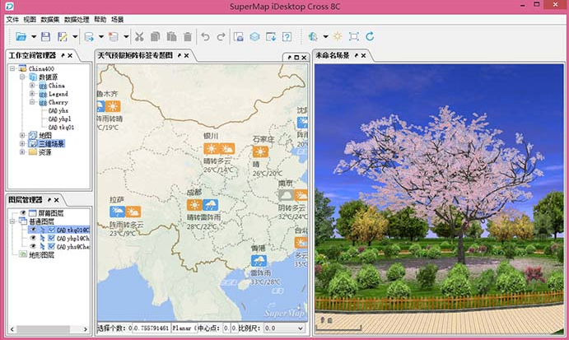Click the sun lighting icon in toolbar
This screenshot has height=340, width=569.
(338, 36)
